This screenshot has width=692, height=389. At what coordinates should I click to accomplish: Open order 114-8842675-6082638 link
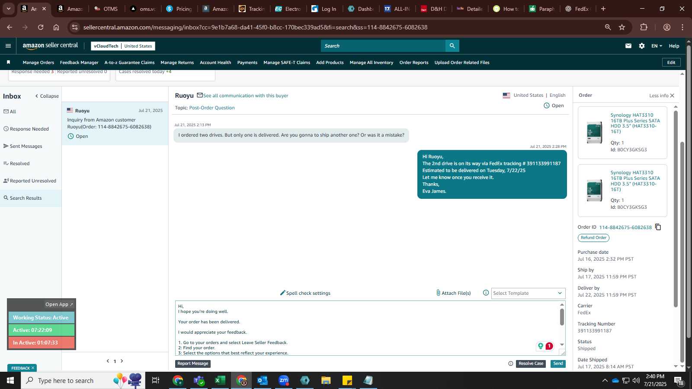(x=625, y=227)
